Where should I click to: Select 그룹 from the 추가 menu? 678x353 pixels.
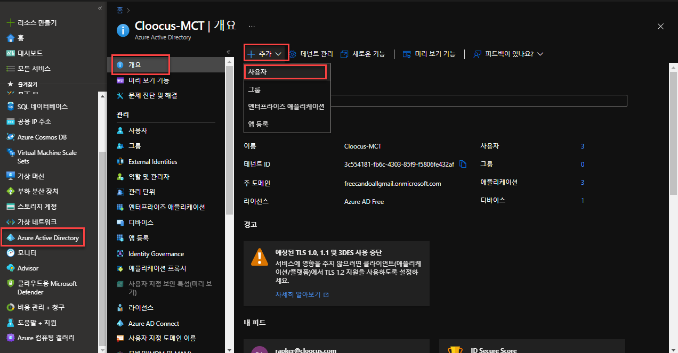pos(287,89)
